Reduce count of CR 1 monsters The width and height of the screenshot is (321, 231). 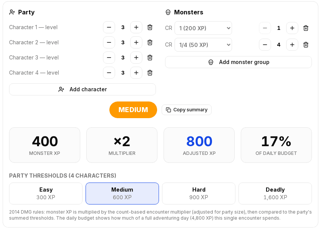pyautogui.click(x=265, y=28)
